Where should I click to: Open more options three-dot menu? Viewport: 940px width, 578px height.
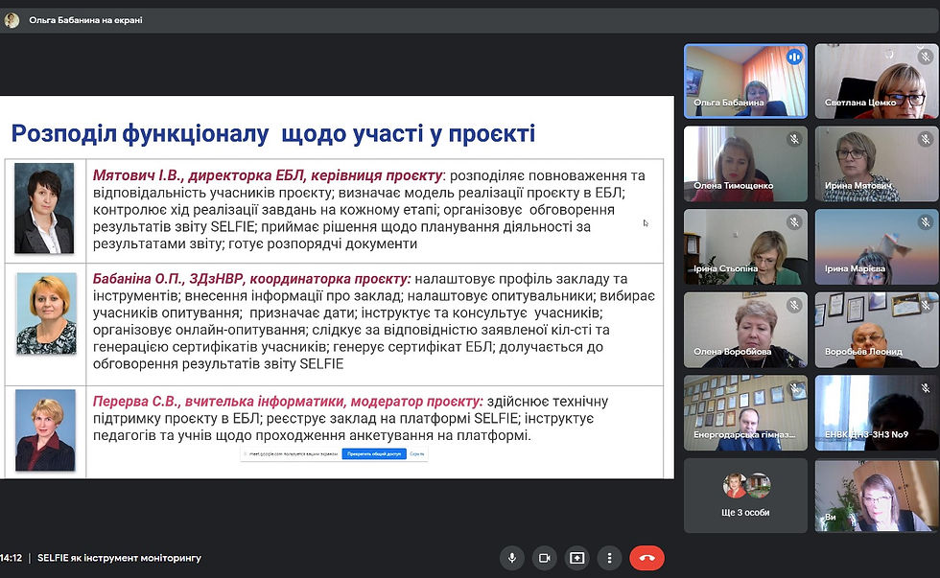[x=609, y=558]
